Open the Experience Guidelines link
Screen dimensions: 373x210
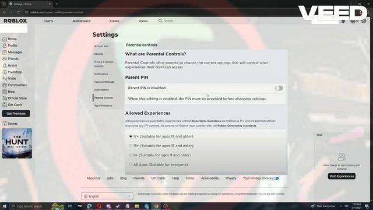coord(206,121)
